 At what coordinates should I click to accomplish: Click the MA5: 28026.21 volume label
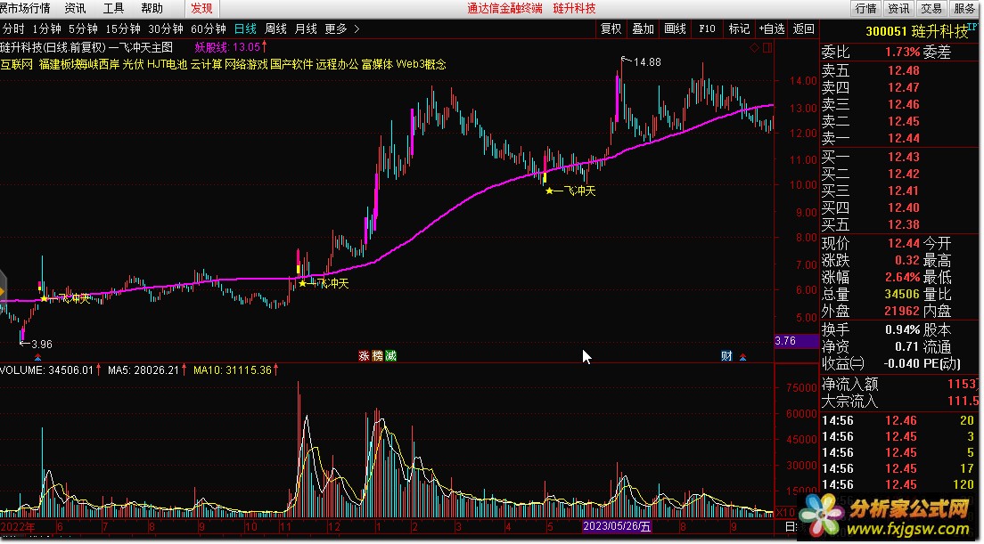pos(147,370)
